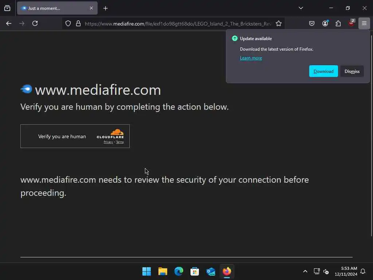Screen dimensions: 373x280
Task: Download the Firefox update
Action: pos(323,71)
